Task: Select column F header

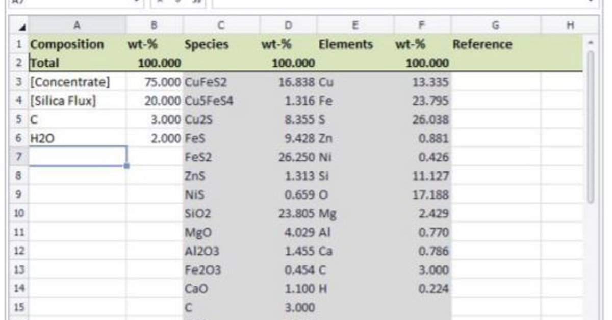Action: click(x=422, y=26)
